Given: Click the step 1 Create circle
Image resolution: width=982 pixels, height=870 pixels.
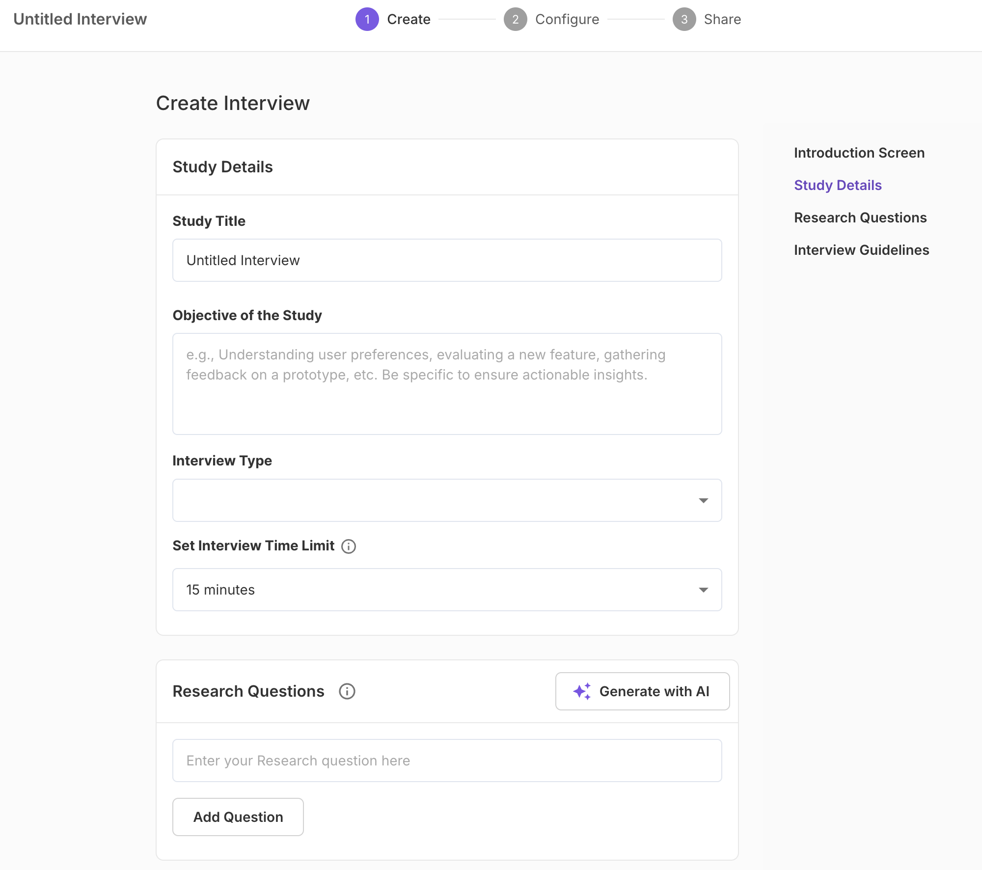Looking at the screenshot, I should [367, 19].
